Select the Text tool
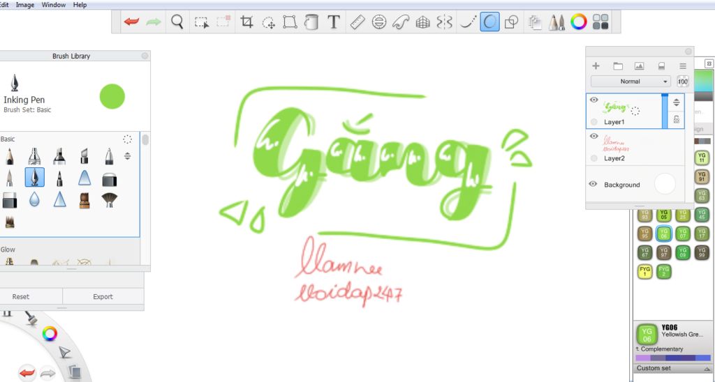The height and width of the screenshot is (382, 715). pyautogui.click(x=334, y=22)
